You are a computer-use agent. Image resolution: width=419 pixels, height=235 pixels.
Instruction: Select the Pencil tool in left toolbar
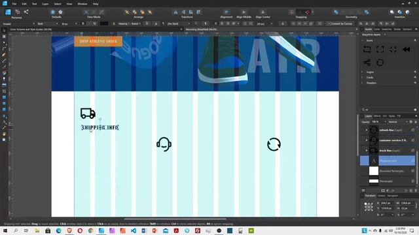click(x=4, y=61)
